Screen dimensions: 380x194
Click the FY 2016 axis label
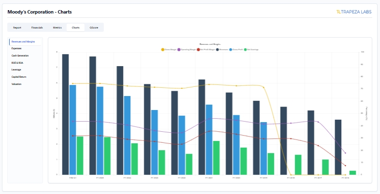point(345,178)
